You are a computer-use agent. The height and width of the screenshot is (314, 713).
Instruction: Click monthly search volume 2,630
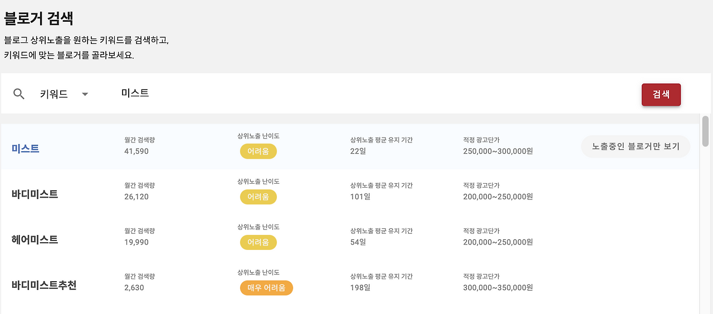point(134,288)
